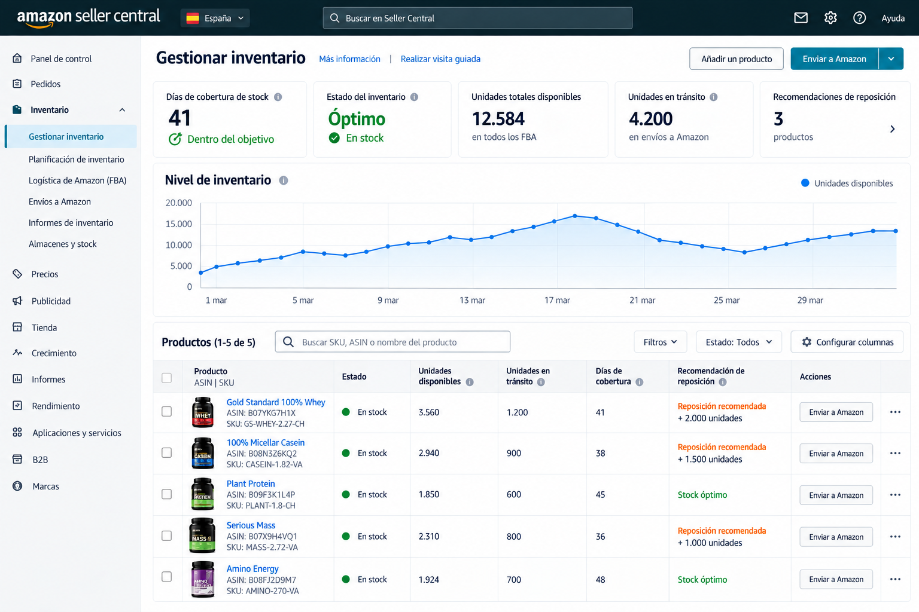Open the Enviar a Amazon split-button arrow
The height and width of the screenshot is (612, 919).
coord(891,59)
